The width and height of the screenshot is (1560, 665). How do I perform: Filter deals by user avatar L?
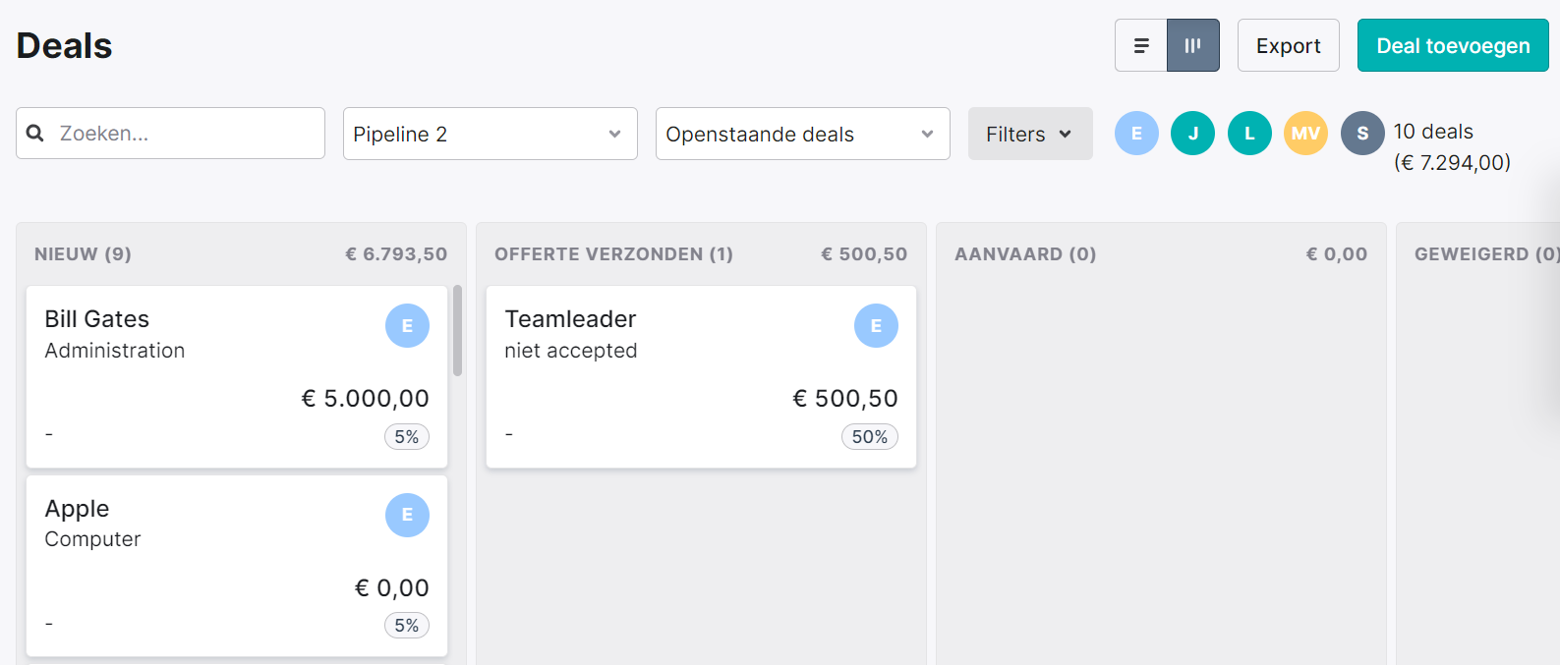(1249, 134)
